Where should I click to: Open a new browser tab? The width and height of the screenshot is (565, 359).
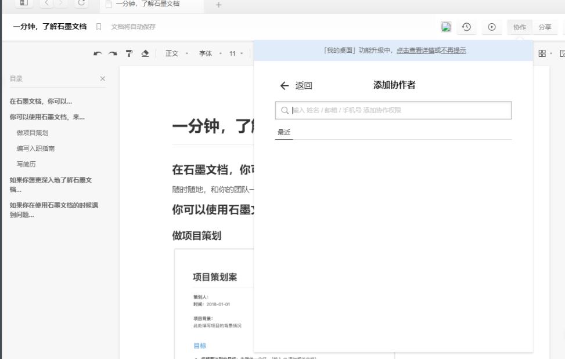pyautogui.click(x=219, y=5)
